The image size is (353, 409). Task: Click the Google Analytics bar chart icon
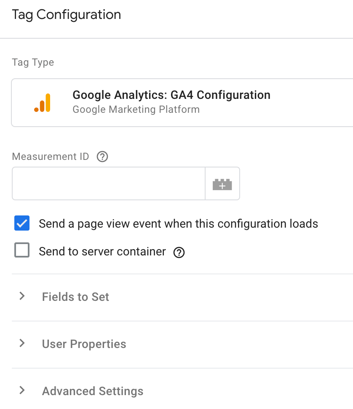click(42, 103)
